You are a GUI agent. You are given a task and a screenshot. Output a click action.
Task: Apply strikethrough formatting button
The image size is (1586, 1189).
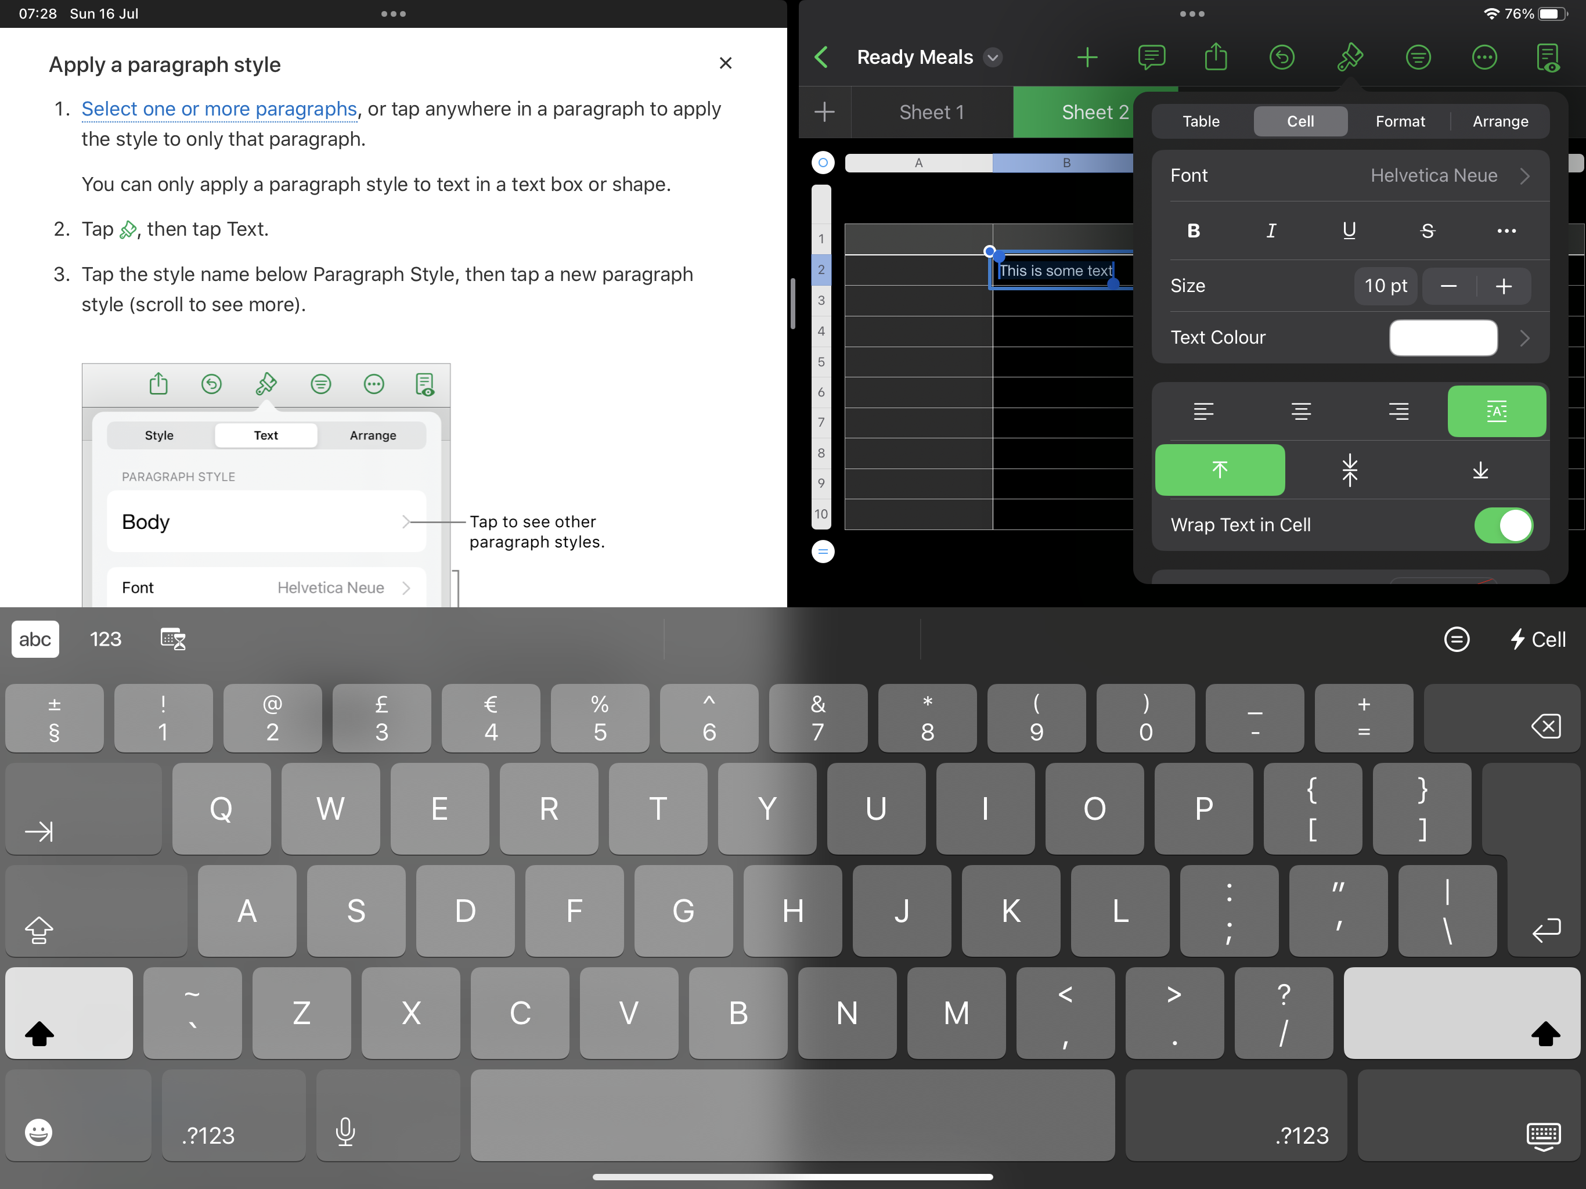point(1427,231)
